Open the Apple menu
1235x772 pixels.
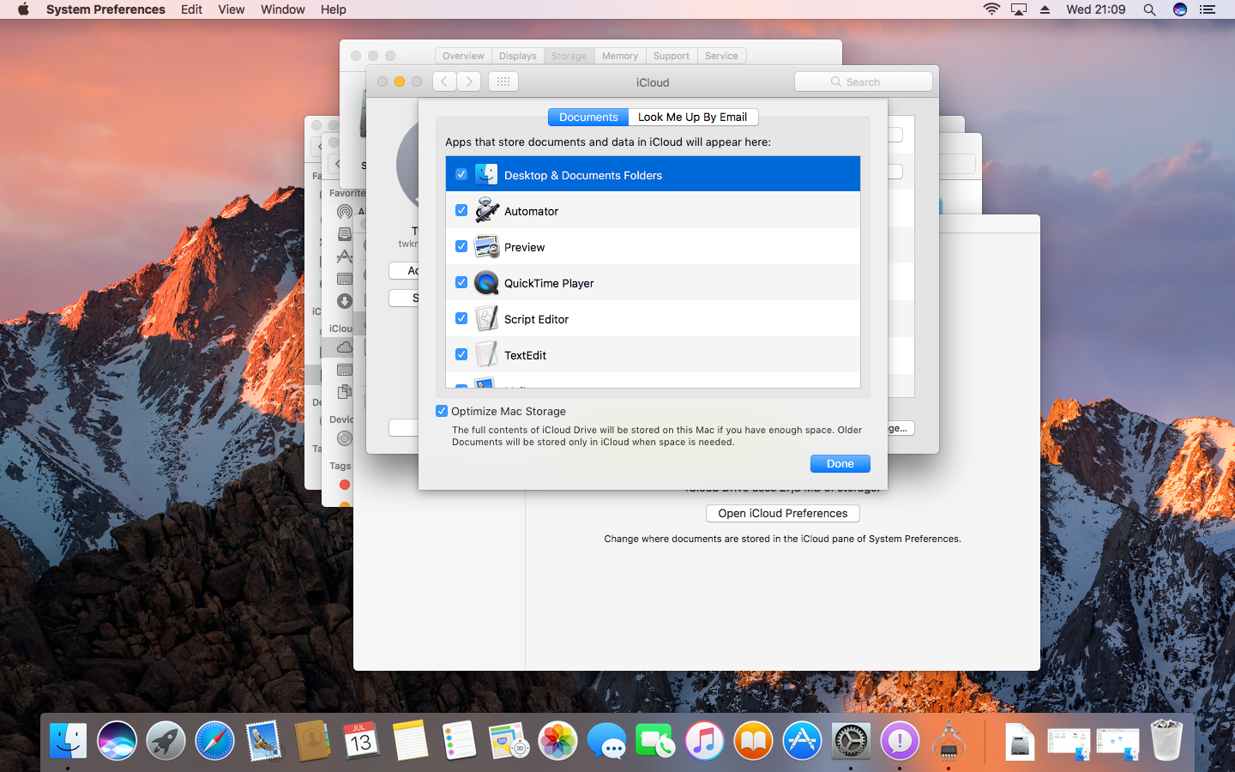click(23, 9)
